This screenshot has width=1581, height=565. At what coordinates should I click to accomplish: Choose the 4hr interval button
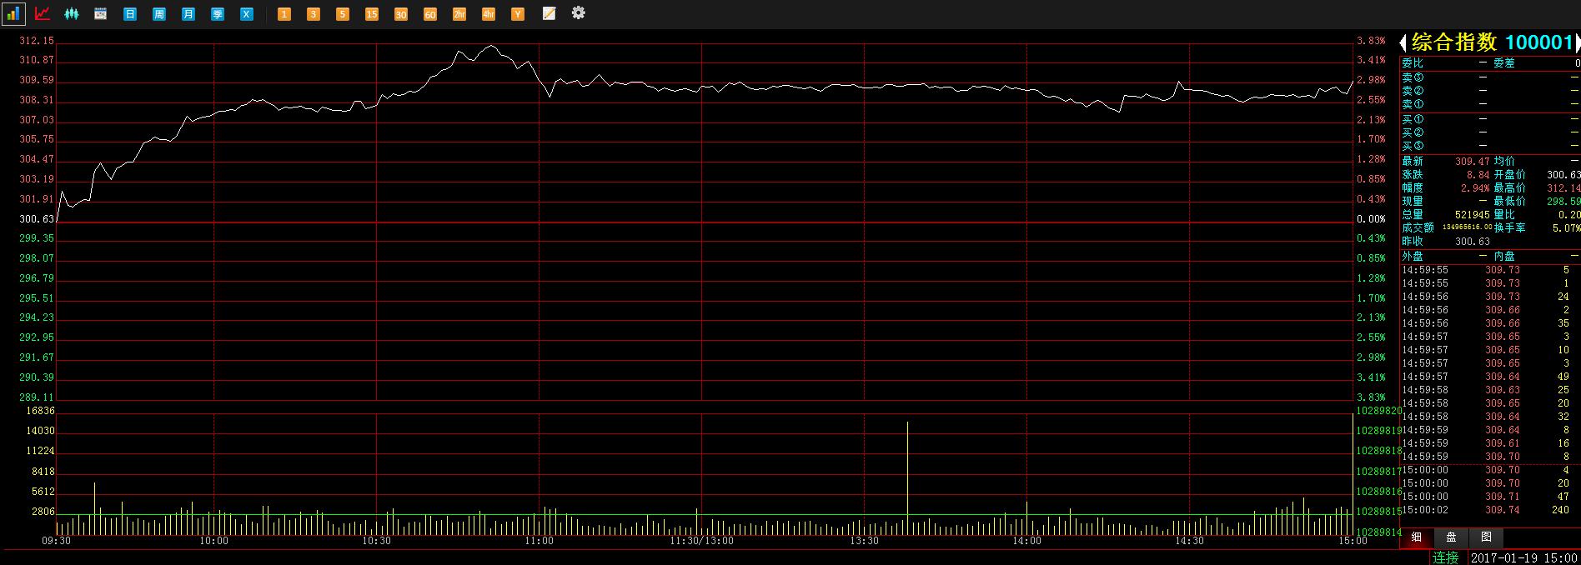(489, 14)
